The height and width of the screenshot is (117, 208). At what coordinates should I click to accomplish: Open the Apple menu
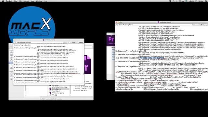3,1
